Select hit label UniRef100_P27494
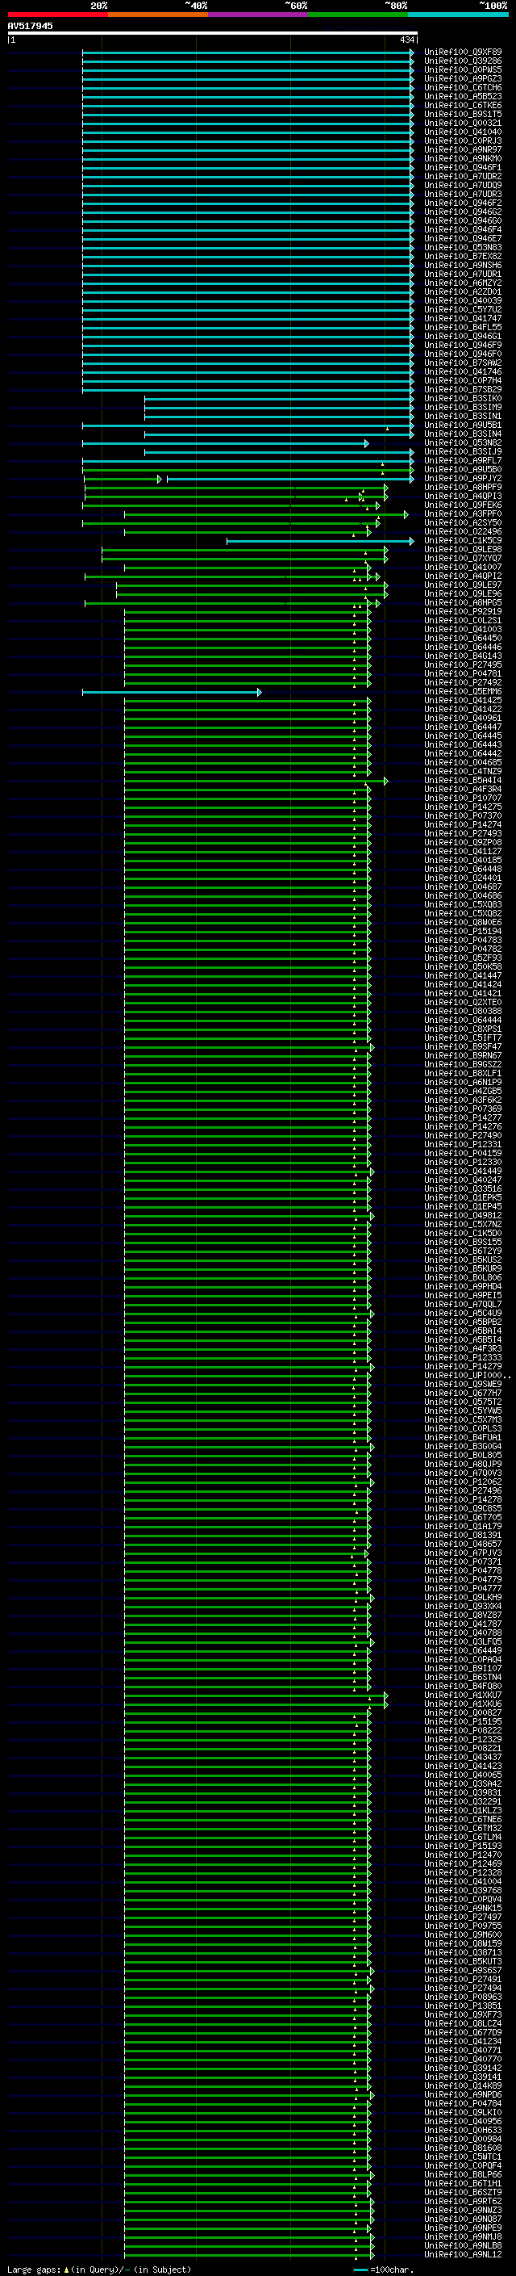The width and height of the screenshot is (516, 2276). pos(463,1988)
